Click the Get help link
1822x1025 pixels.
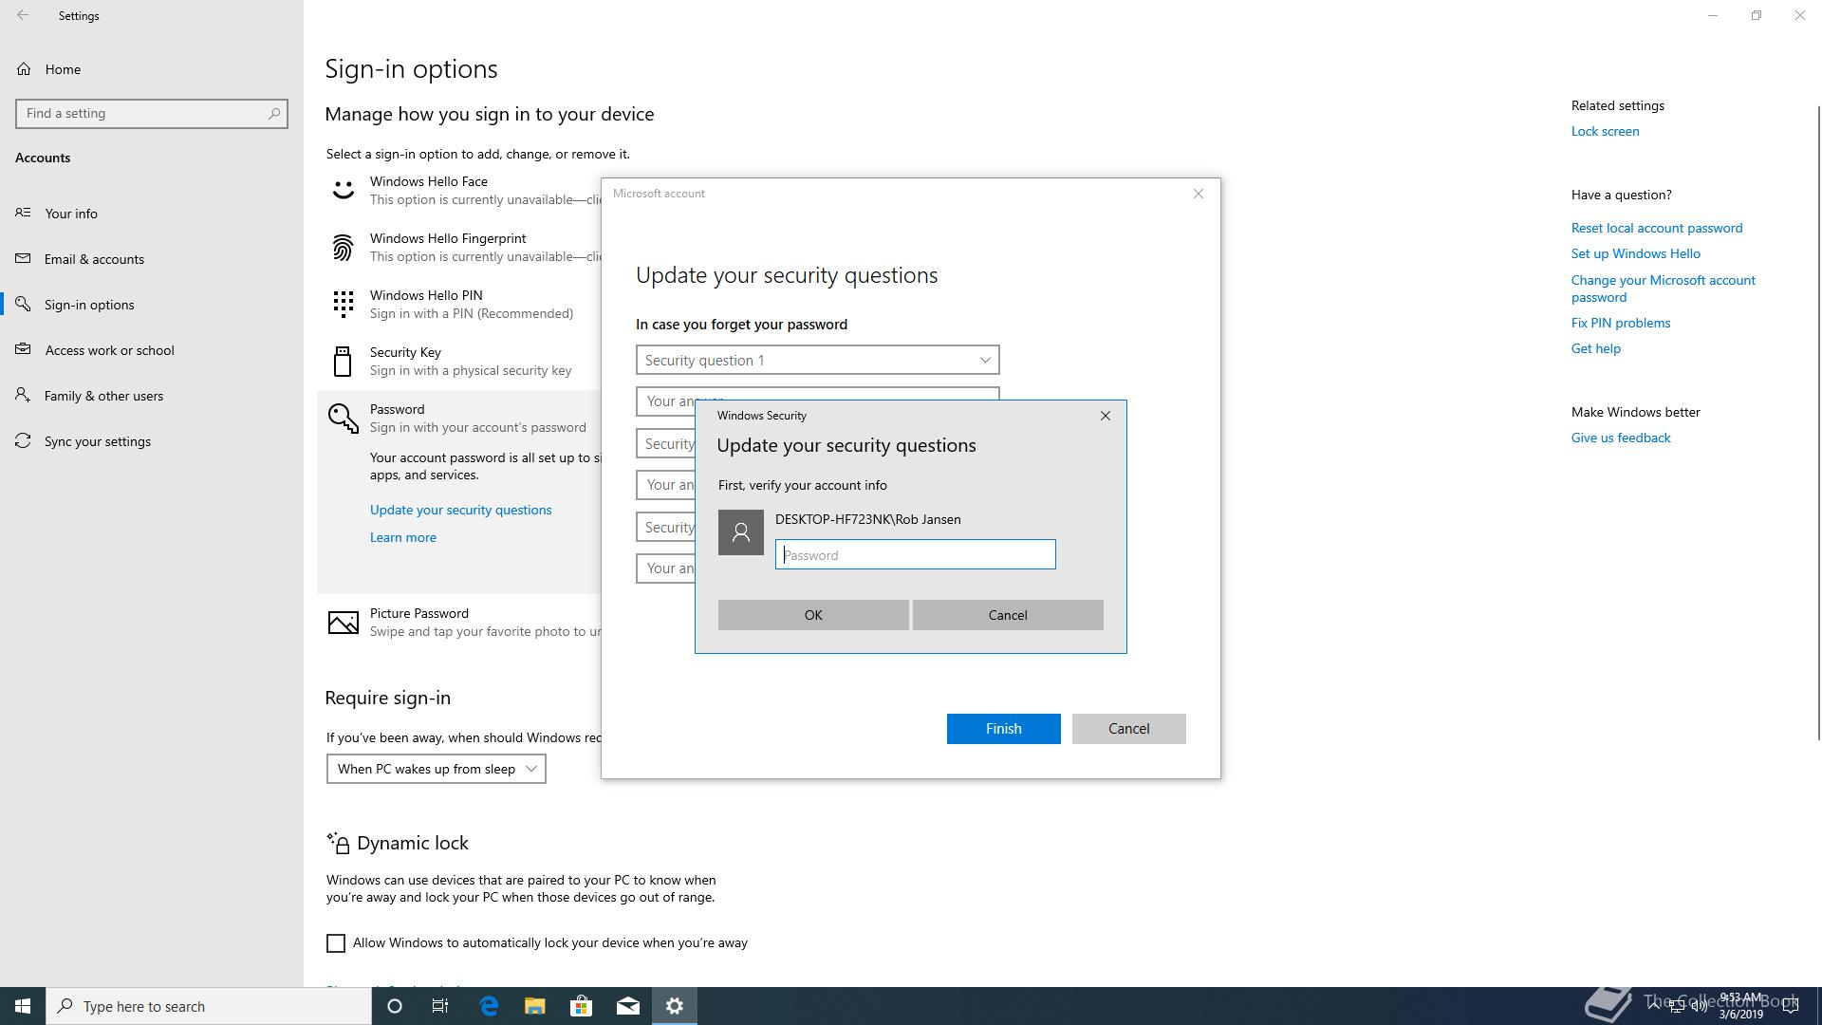(x=1596, y=348)
